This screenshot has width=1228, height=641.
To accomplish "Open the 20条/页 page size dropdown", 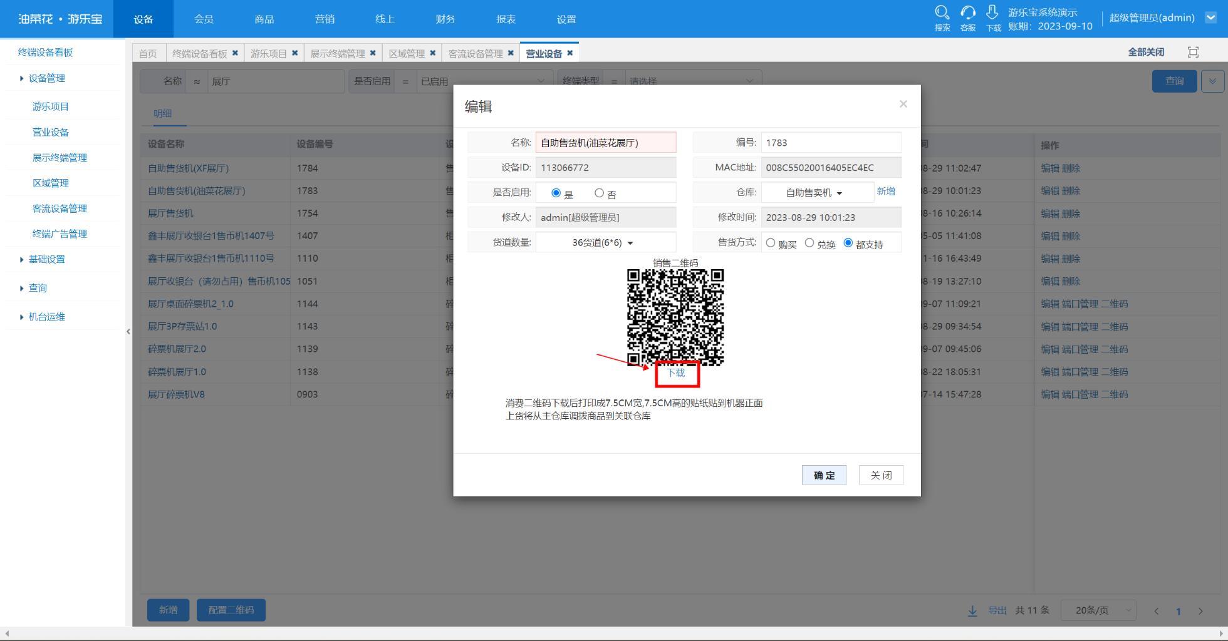I will point(1098,610).
